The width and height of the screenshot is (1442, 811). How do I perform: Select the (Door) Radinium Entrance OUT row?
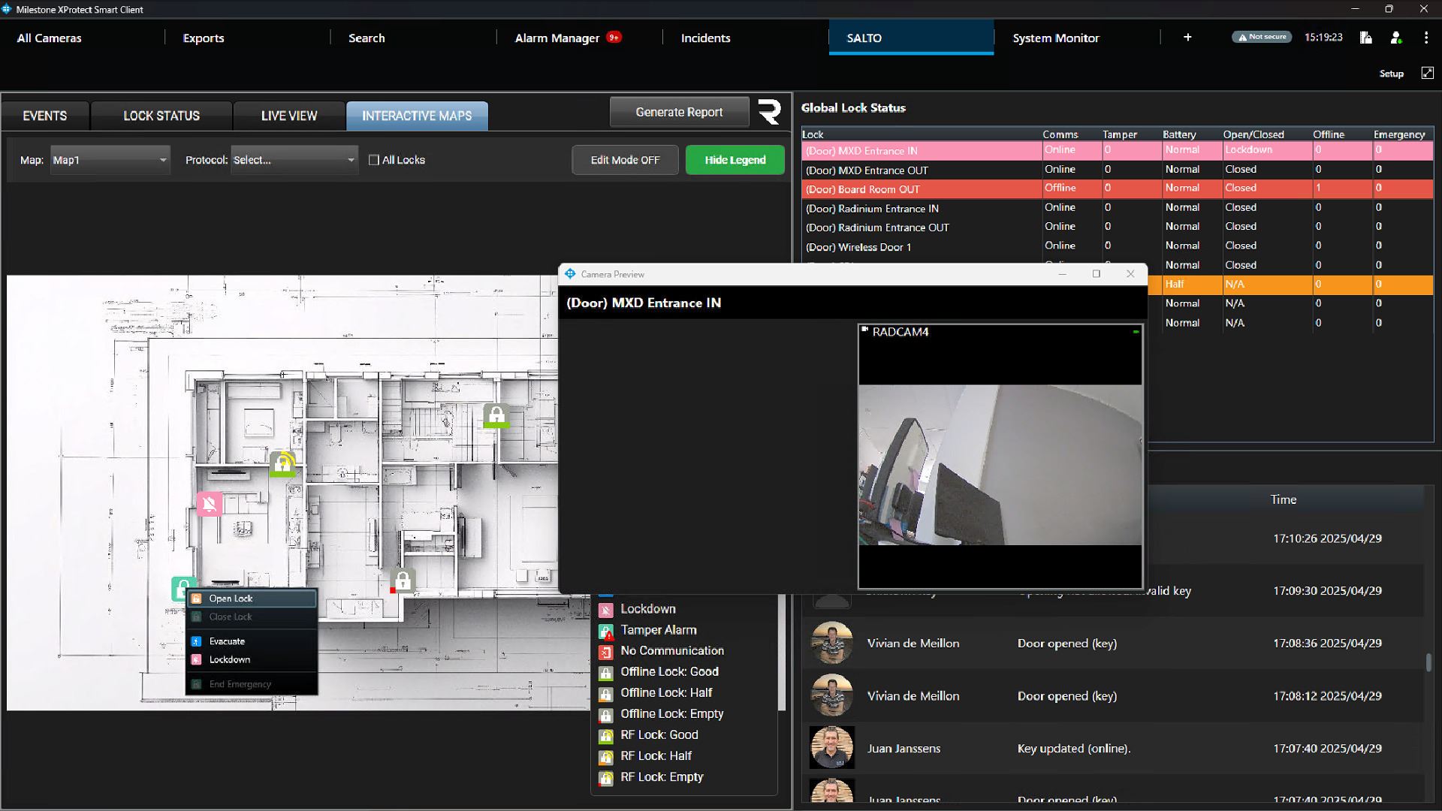pos(1118,227)
